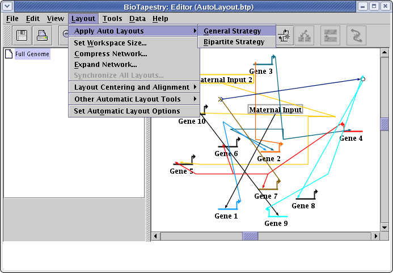Viewport: 393px width, 273px height.
Task: Click the hierarchy tree toolbar icon
Action: click(x=305, y=36)
